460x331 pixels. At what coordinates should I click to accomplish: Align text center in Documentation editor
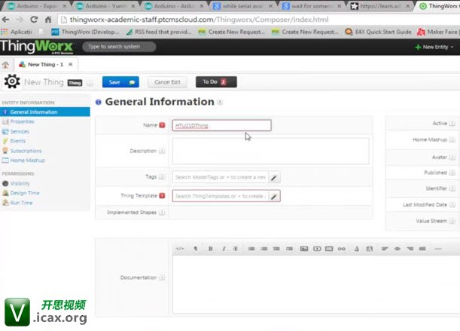click(398, 249)
